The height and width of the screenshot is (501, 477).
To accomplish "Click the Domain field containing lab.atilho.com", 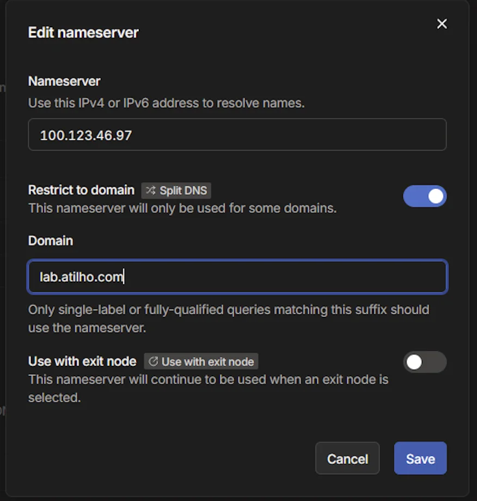I will click(x=237, y=277).
